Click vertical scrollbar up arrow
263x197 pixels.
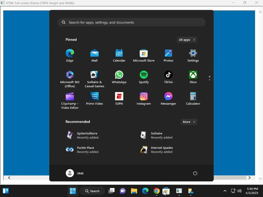point(260,12)
